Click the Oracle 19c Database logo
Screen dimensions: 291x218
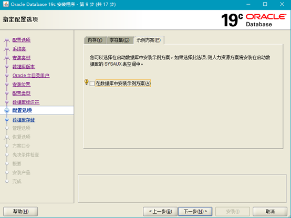point(254,20)
